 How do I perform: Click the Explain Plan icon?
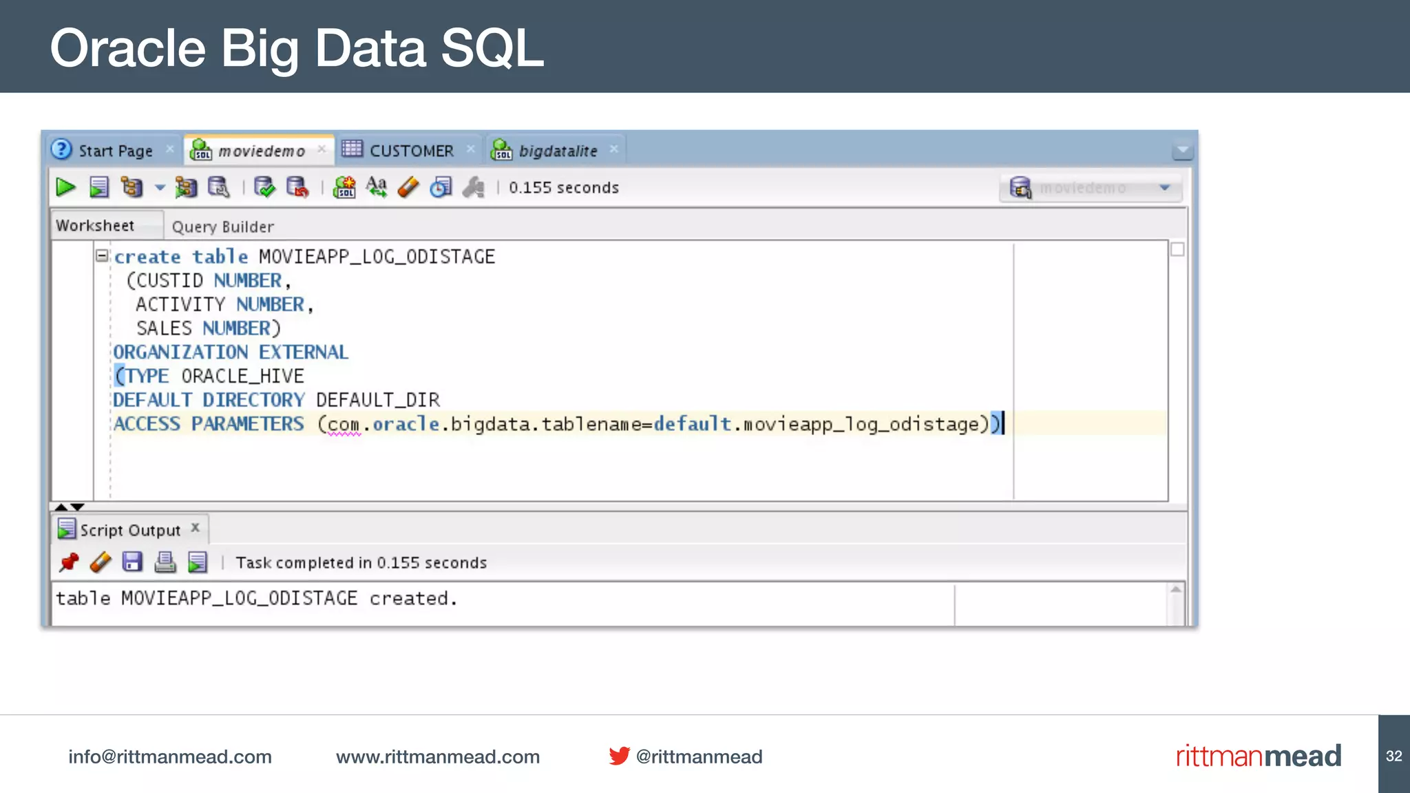pyautogui.click(x=131, y=187)
